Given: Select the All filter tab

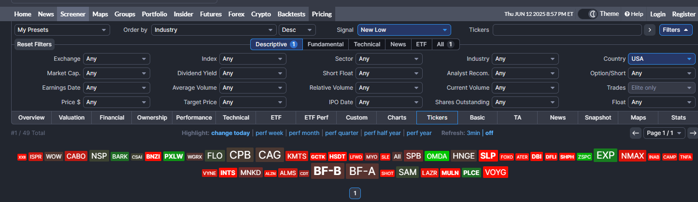Looking at the screenshot, I should coord(445,44).
